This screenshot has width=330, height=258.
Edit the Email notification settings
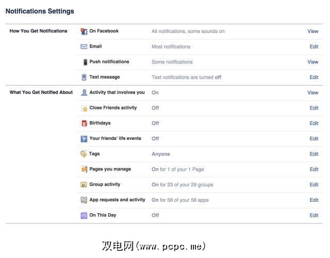pyautogui.click(x=314, y=47)
